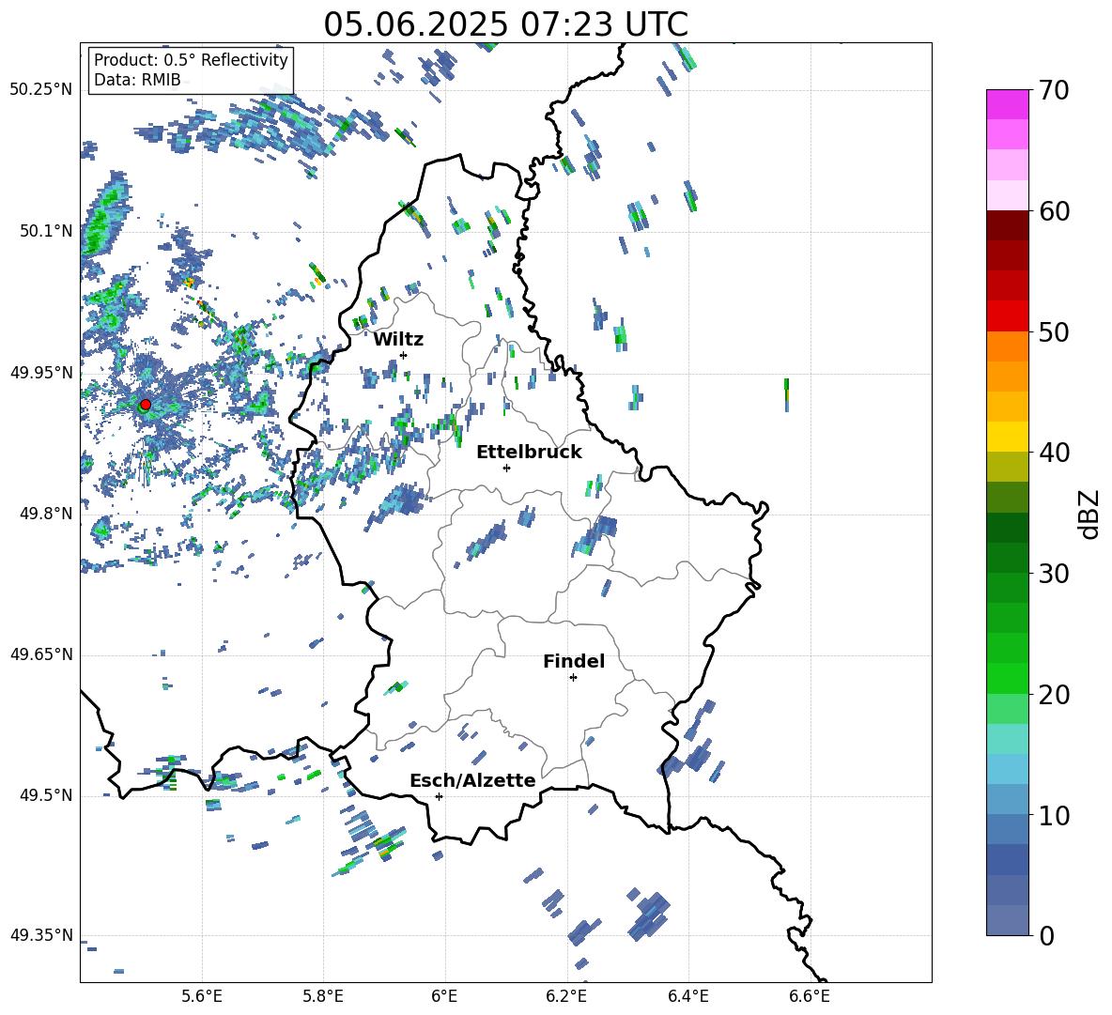
Task: Click the 49.5°N latitude label
Action: tap(45, 795)
